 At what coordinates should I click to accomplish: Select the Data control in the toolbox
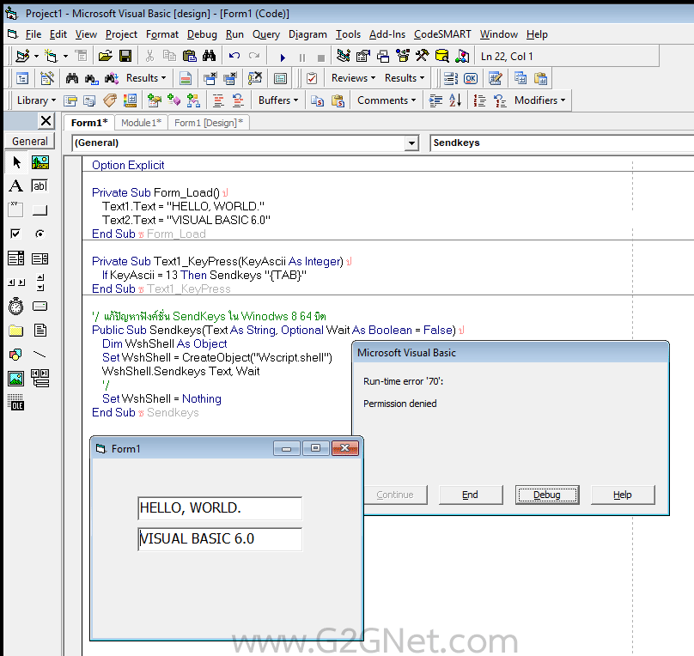point(40,379)
